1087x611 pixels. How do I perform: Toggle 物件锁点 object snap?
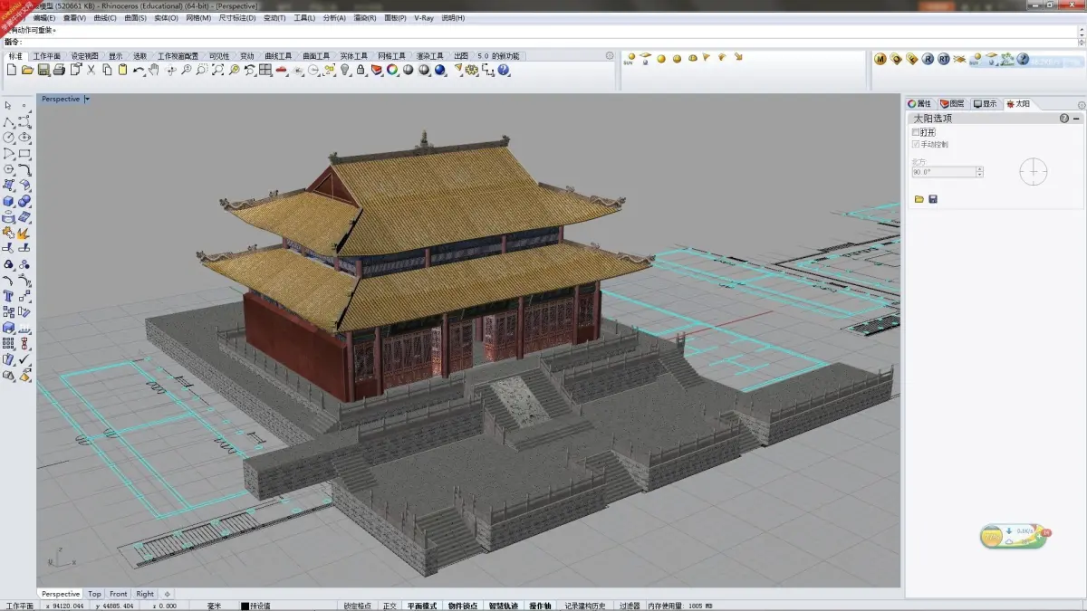464,606
